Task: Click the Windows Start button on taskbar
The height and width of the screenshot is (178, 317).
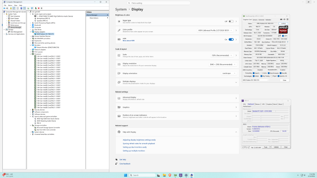Action: [x=126, y=175]
